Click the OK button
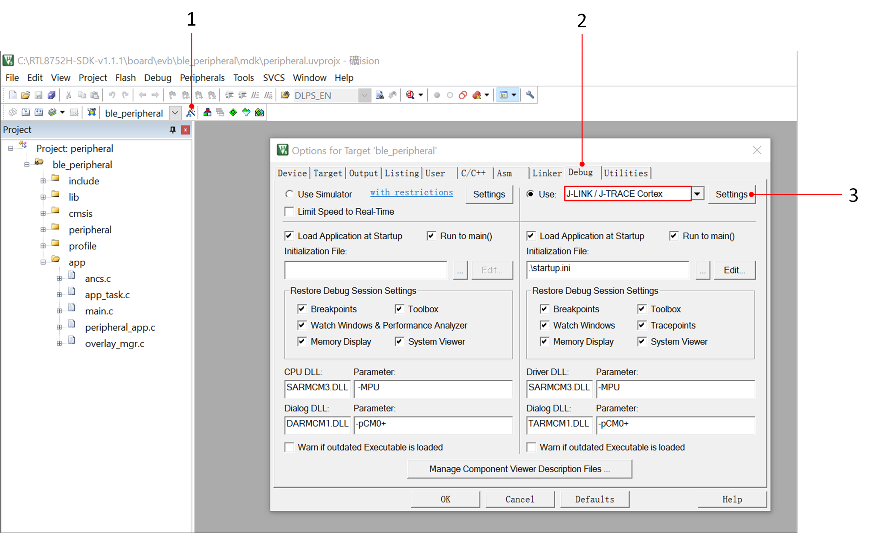 [445, 499]
